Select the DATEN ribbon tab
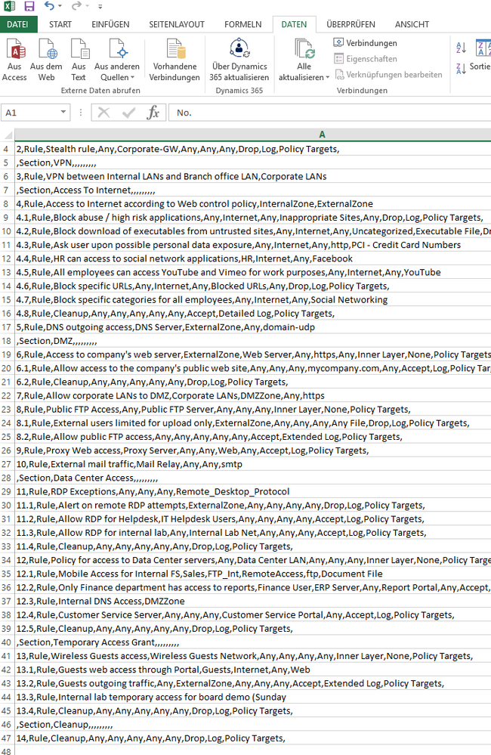The height and width of the screenshot is (755, 491). coord(294,24)
